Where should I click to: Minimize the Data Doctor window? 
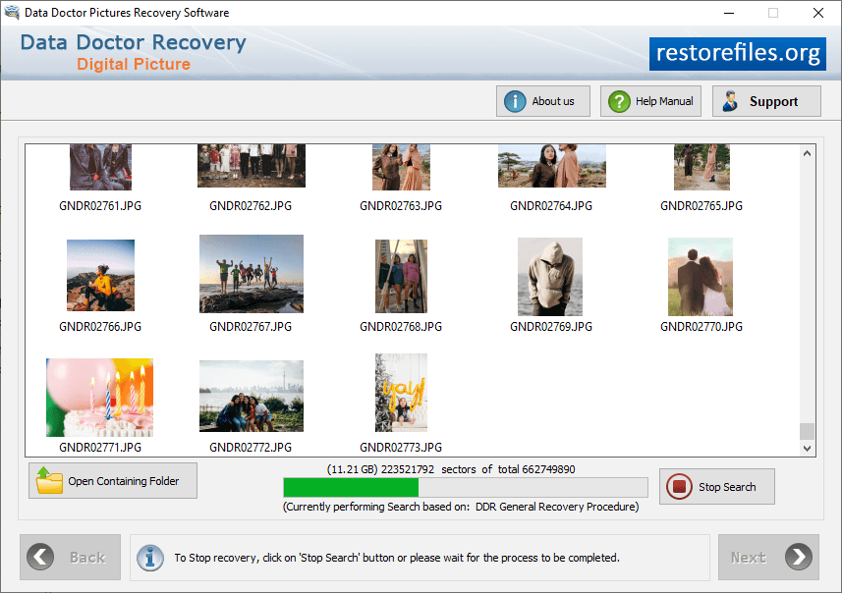click(x=729, y=13)
